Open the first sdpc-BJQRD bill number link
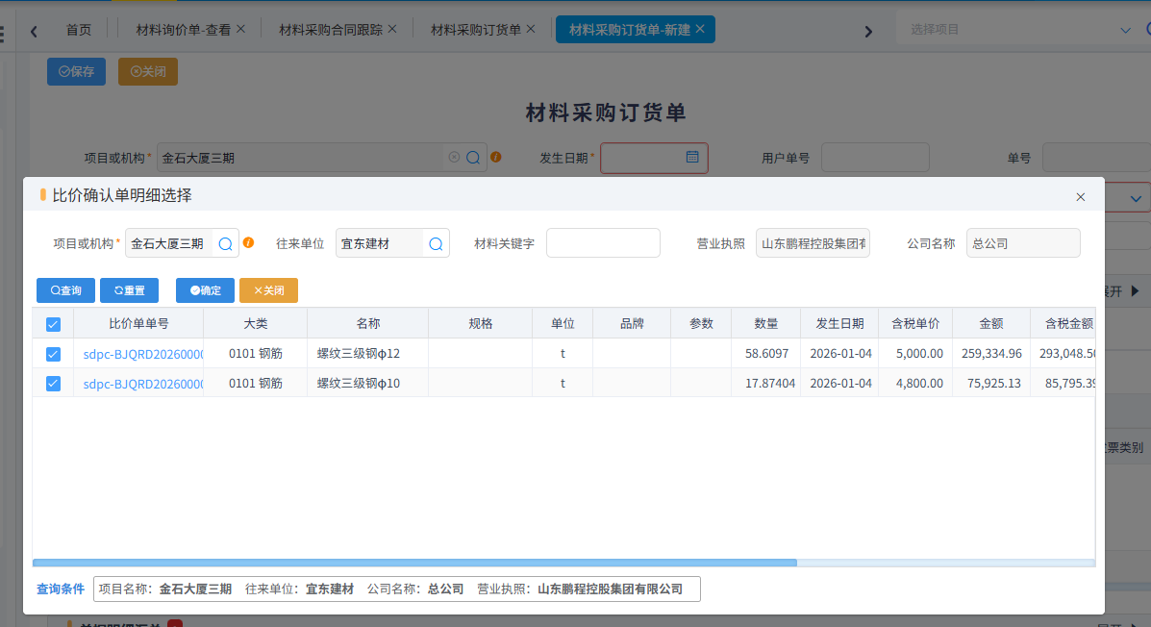The height and width of the screenshot is (627, 1151). pyautogui.click(x=138, y=354)
